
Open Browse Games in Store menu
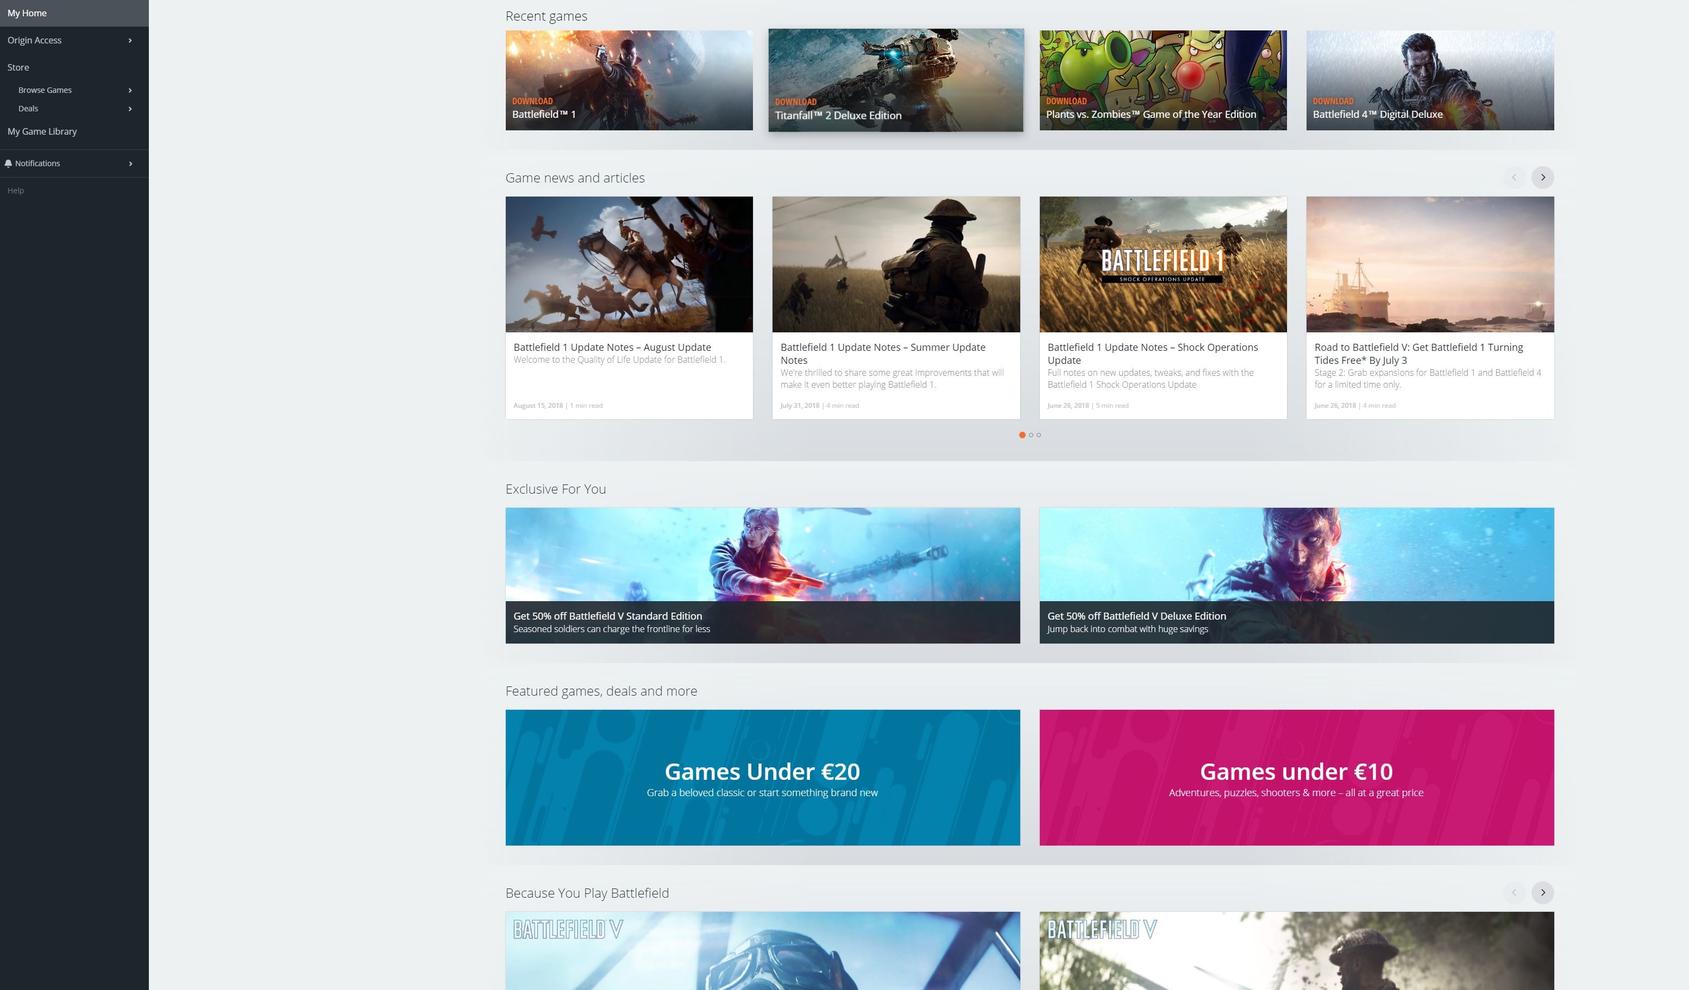(x=45, y=90)
